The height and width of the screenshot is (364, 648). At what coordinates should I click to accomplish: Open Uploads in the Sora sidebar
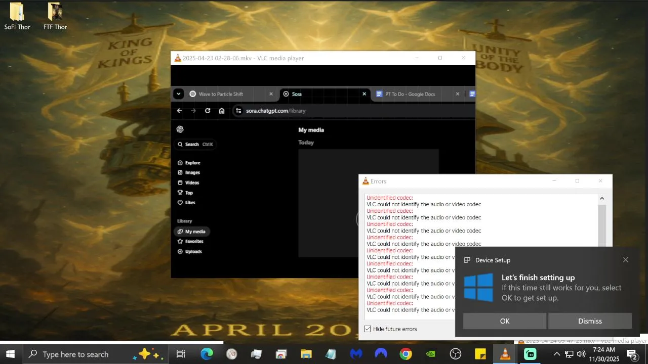(190, 252)
